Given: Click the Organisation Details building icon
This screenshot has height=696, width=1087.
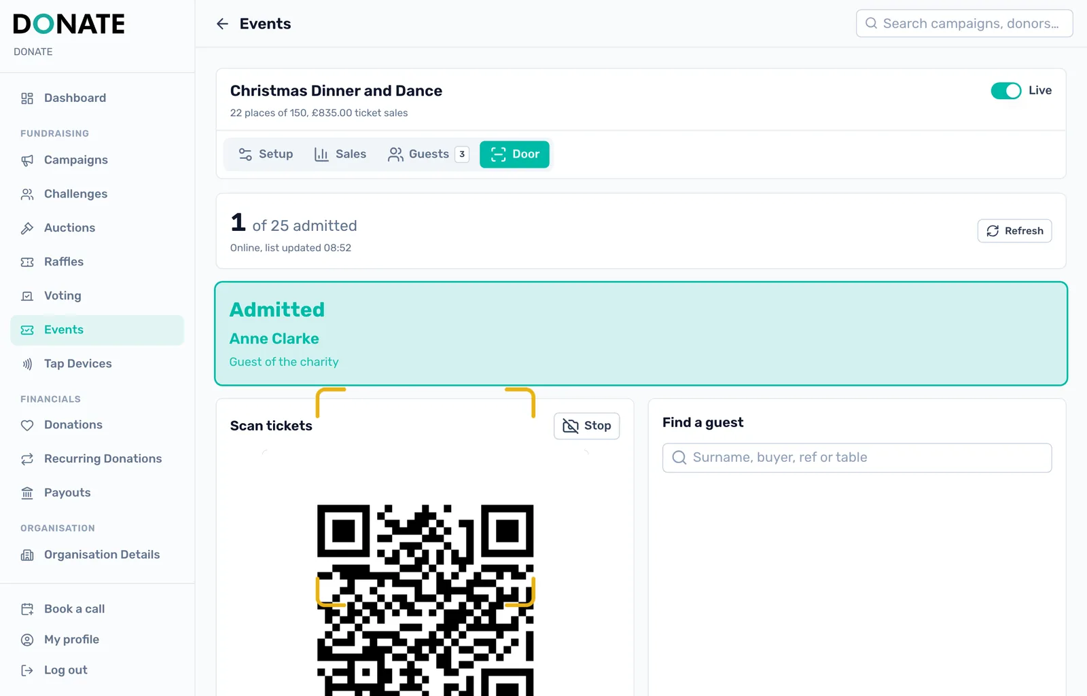Looking at the screenshot, I should [27, 555].
